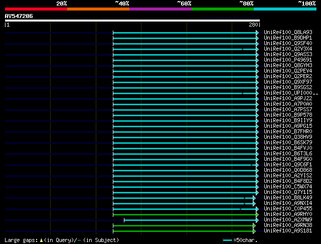Click the UniRef100_Q8LA93 hit label
This screenshot has height=244, width=321.
click(x=288, y=32)
